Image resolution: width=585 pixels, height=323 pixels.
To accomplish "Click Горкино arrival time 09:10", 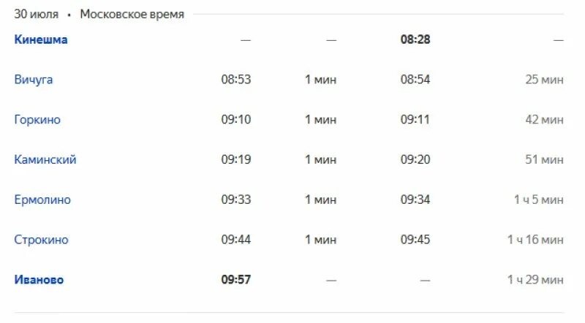I will 235,119.
